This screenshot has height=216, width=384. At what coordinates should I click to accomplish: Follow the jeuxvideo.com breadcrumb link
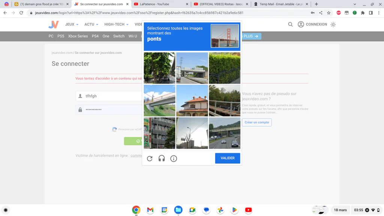[x=62, y=52]
